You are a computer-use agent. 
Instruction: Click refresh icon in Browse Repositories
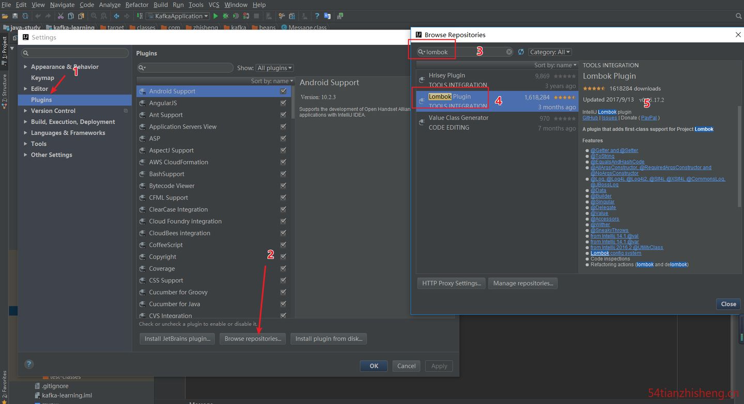pos(521,52)
